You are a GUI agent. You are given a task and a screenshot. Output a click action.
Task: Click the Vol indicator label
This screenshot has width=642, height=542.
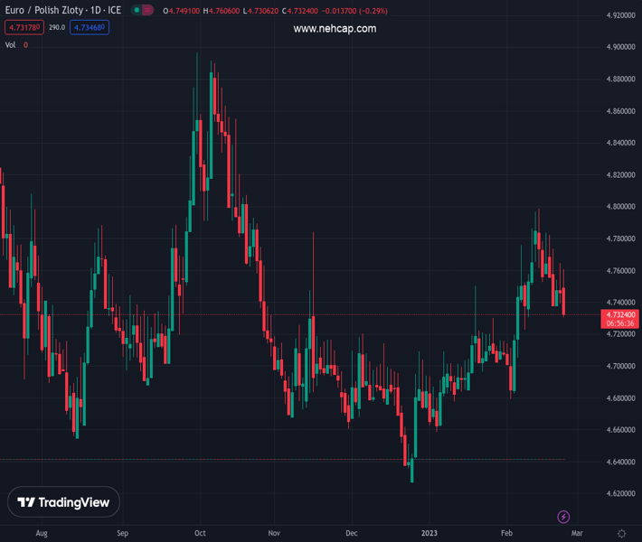click(11, 44)
